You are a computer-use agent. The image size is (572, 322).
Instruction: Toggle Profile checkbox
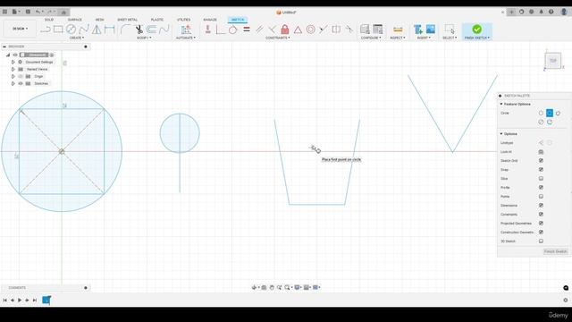(x=541, y=187)
